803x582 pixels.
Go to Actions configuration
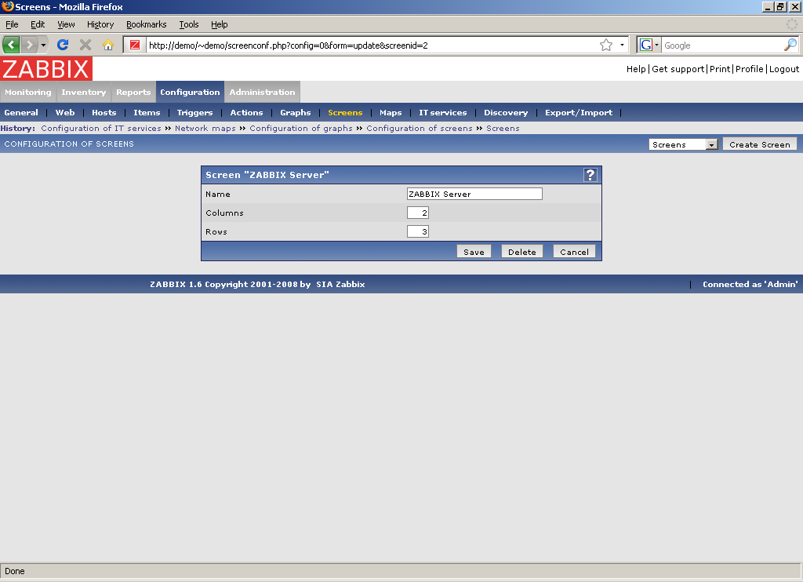coord(246,113)
